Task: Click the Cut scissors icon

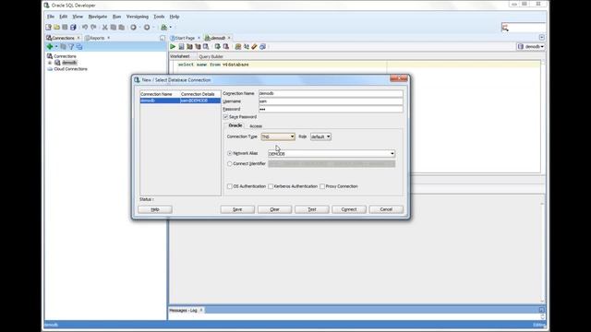Action: pyautogui.click(x=104, y=27)
